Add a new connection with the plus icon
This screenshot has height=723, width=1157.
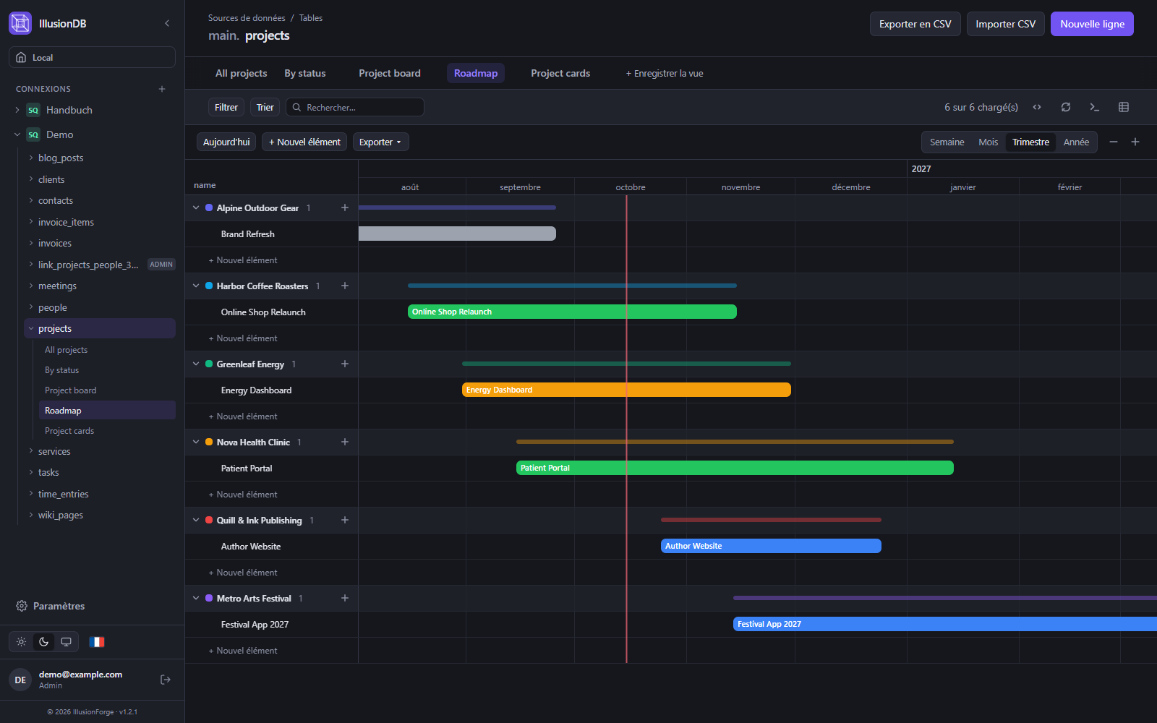(x=162, y=89)
